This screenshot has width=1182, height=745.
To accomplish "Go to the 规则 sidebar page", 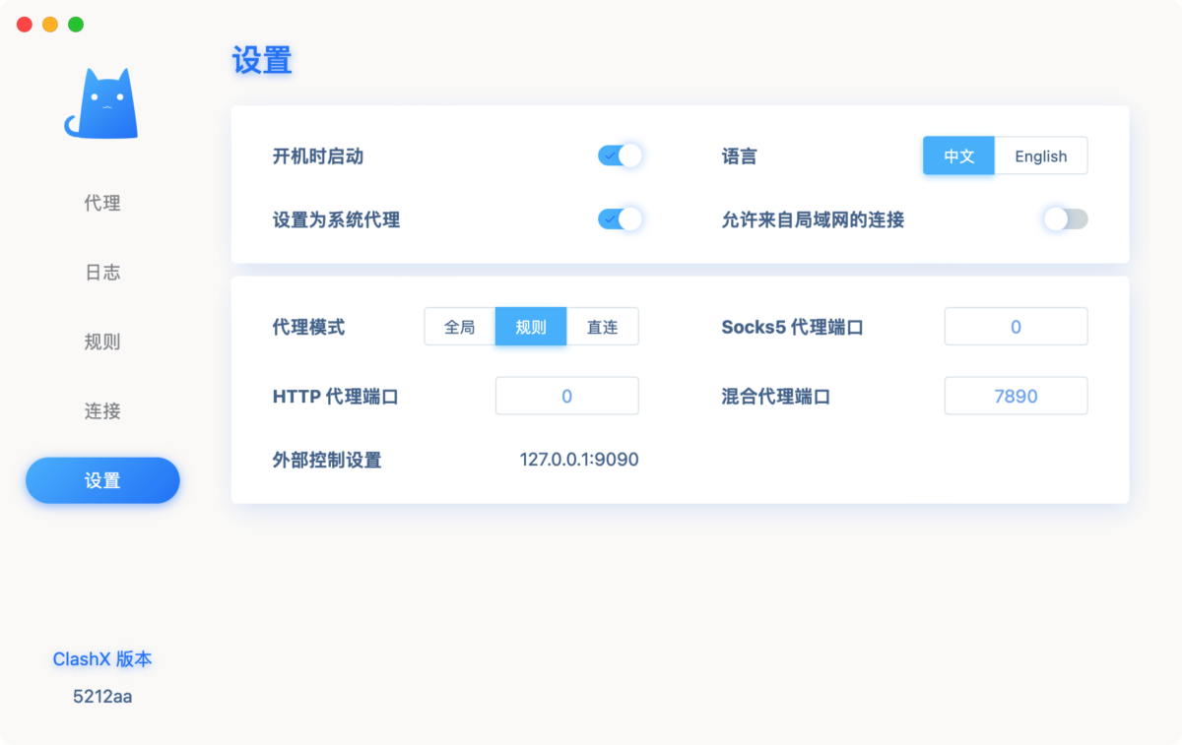I will pyautogui.click(x=102, y=342).
